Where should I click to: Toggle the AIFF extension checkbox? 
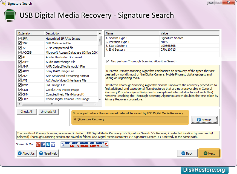(x=20, y=62)
